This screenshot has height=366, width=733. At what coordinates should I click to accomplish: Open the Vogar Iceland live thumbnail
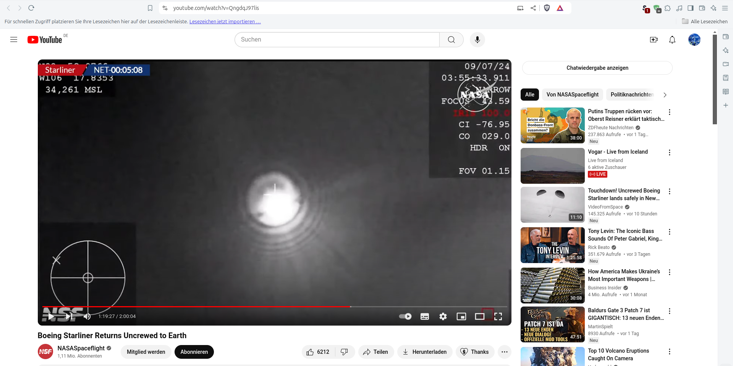(553, 166)
